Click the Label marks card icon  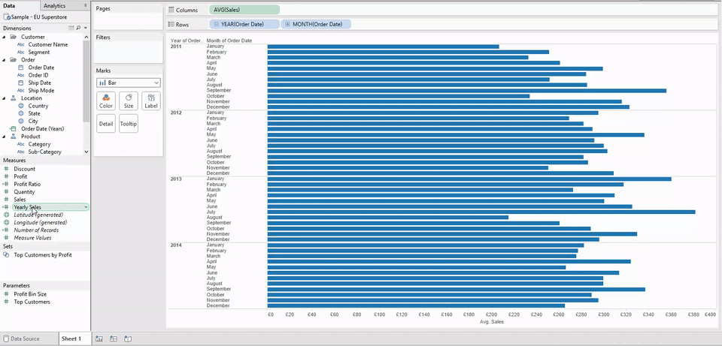(x=150, y=101)
